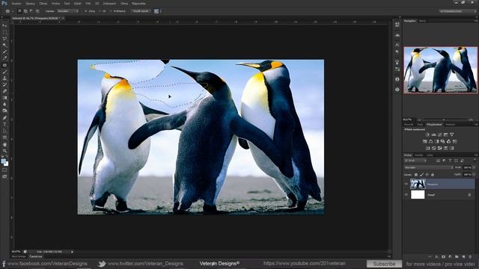Enable the pixel layers filter
The image size is (479, 269).
coord(438,161)
